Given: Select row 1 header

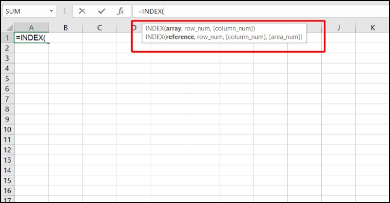Looking at the screenshot, I should [x=7, y=38].
